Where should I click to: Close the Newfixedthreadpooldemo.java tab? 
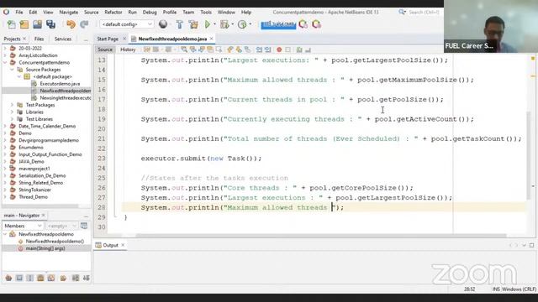tap(211, 39)
